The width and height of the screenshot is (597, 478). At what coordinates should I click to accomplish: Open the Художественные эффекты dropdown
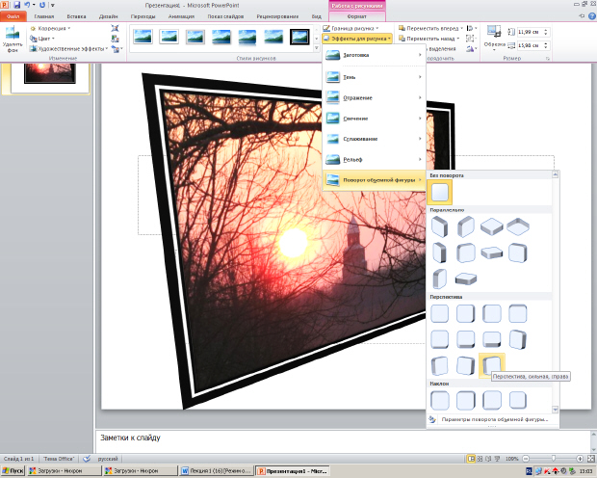69,48
